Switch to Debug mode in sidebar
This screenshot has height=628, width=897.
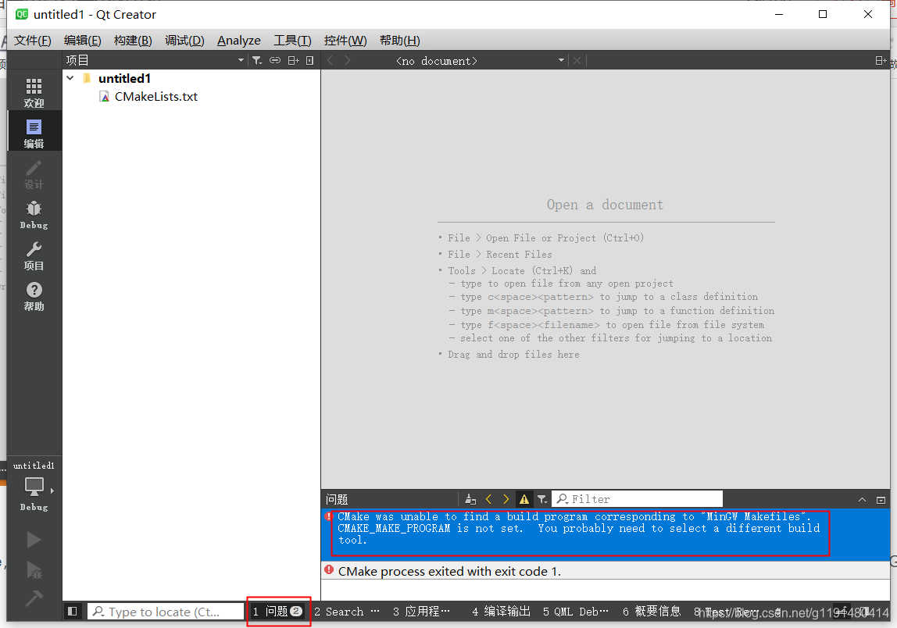(x=34, y=215)
